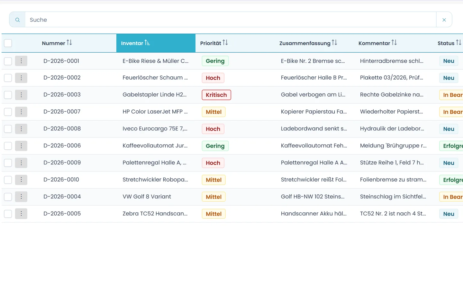The image size is (463, 289).
Task: Click Neu status in Palettenregal row
Action: [449, 163]
